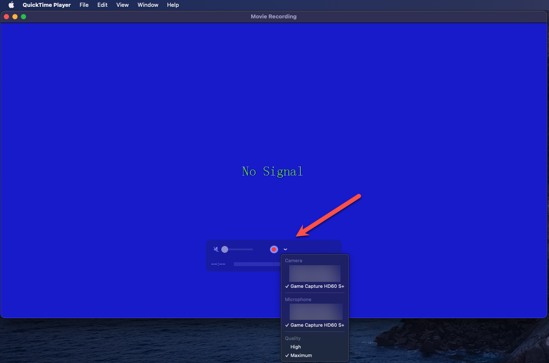Click the muted speaker symbol

[x=216, y=249]
